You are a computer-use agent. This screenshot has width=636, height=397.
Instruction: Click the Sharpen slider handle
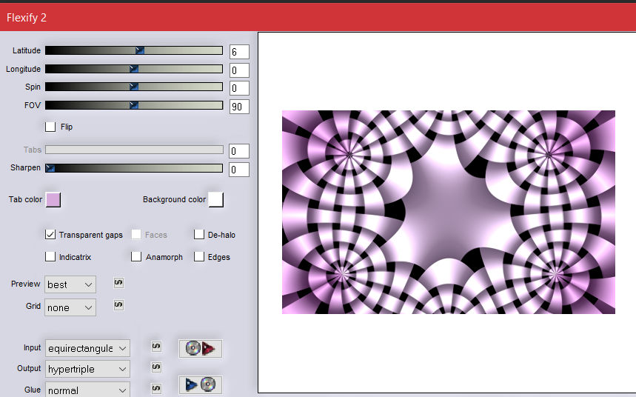(50, 168)
